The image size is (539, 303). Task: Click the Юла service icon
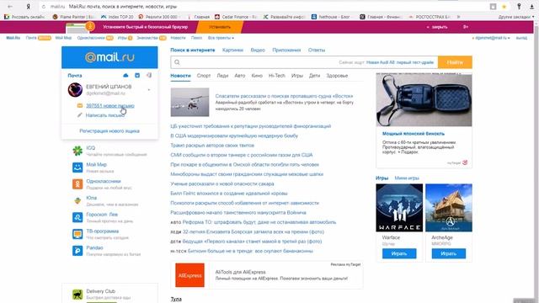click(x=77, y=200)
